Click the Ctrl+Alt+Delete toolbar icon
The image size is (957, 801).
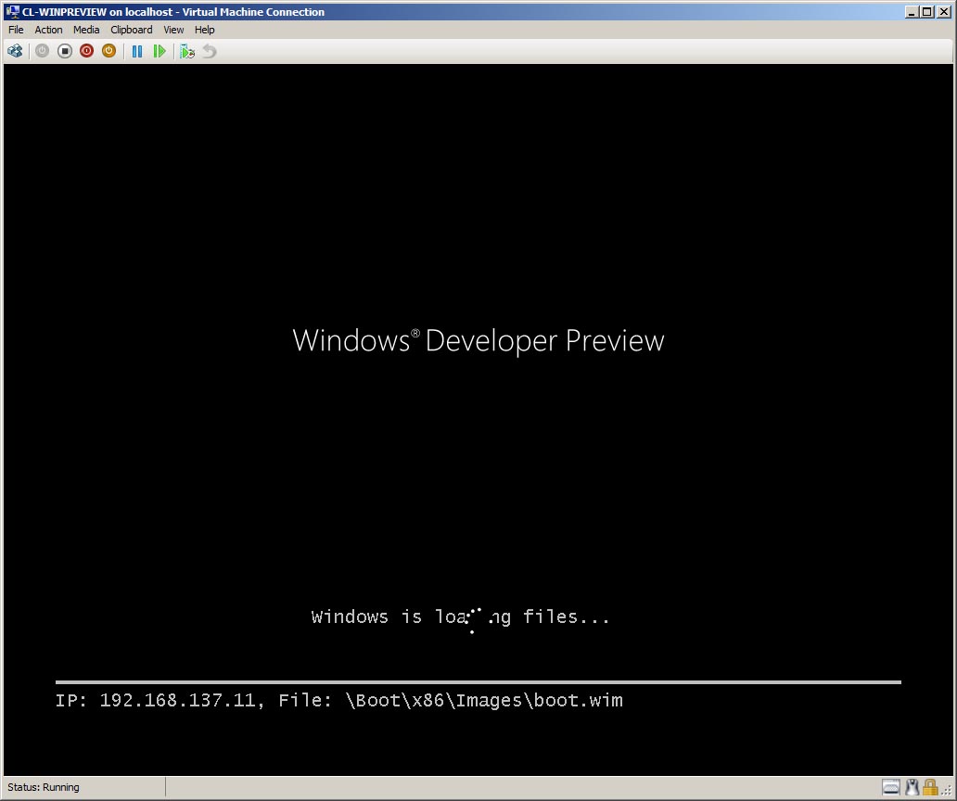coord(15,51)
